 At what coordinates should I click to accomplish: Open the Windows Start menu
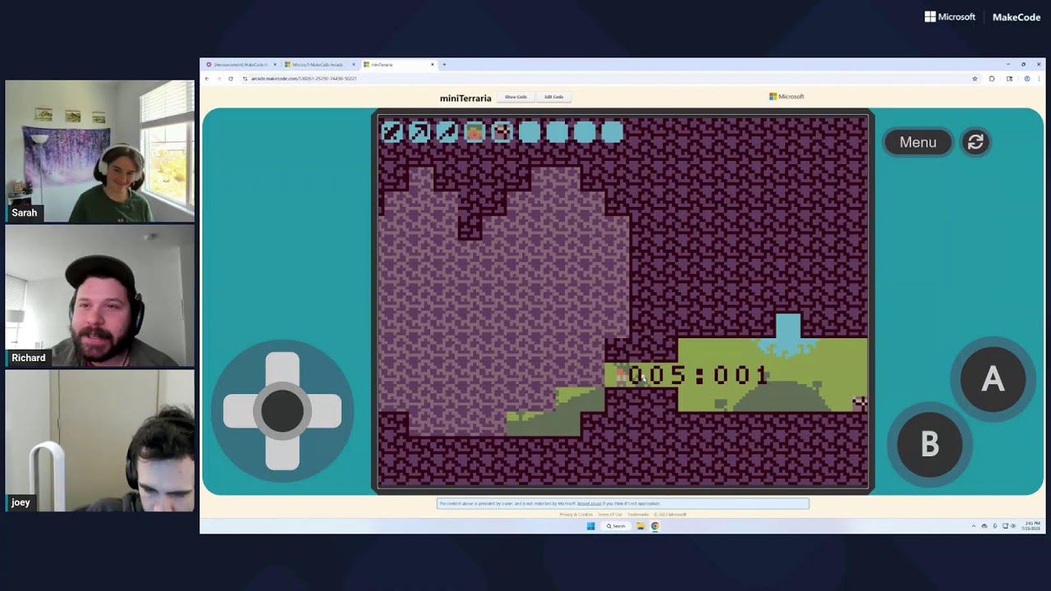tap(590, 526)
